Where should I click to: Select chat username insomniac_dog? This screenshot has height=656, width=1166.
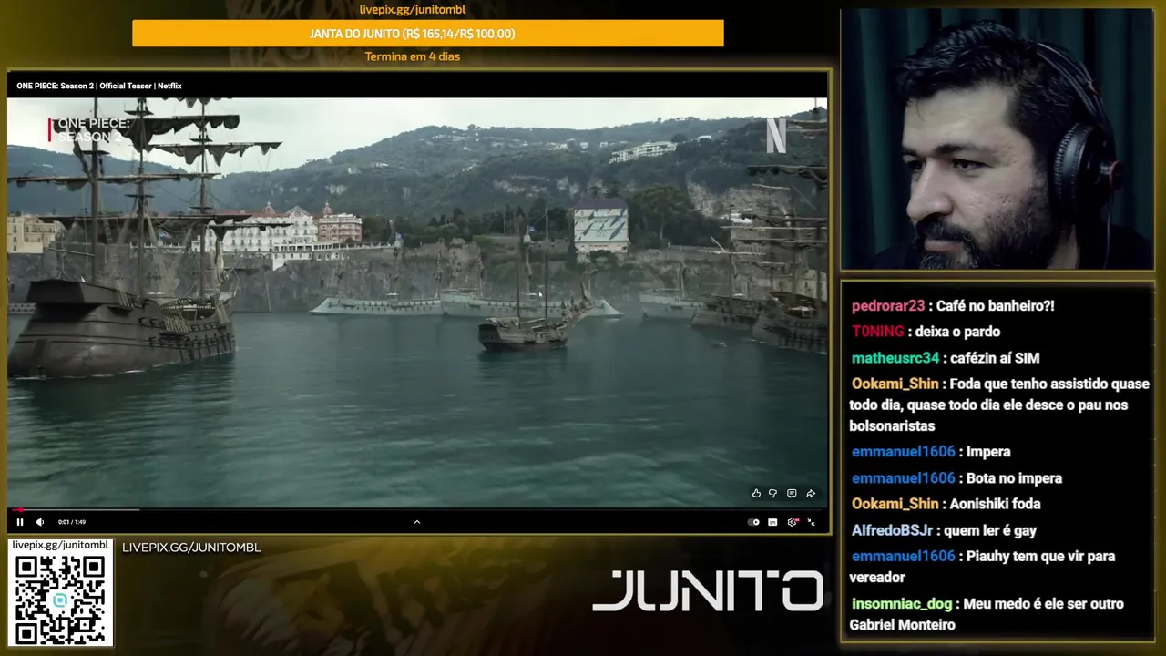902,604
